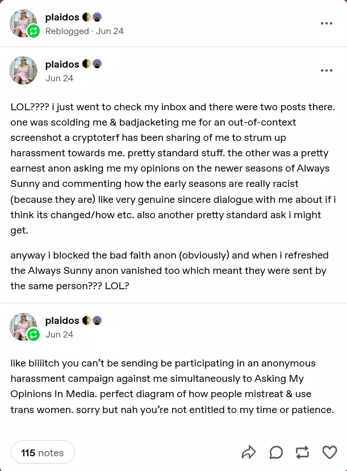Reblog the post using the reblog icon
The height and width of the screenshot is (471, 347).
click(x=302, y=452)
